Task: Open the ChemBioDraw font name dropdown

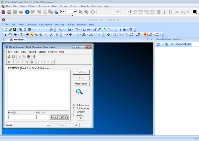Action: click(x=117, y=12)
